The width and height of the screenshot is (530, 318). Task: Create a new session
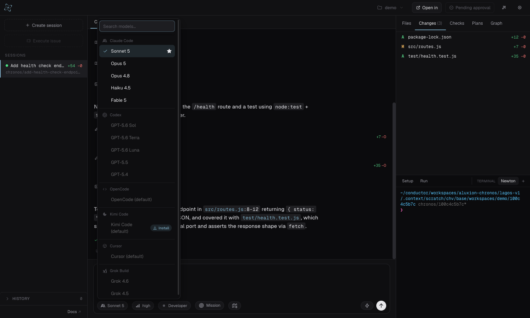[44, 25]
